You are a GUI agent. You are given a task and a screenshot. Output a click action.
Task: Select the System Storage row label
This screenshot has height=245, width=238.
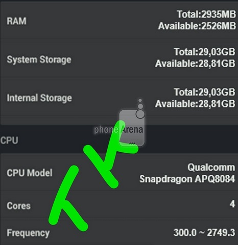point(39,60)
